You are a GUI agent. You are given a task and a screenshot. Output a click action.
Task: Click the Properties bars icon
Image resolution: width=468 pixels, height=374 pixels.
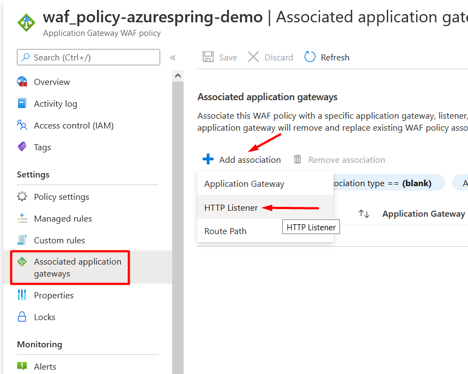pyautogui.click(x=22, y=295)
